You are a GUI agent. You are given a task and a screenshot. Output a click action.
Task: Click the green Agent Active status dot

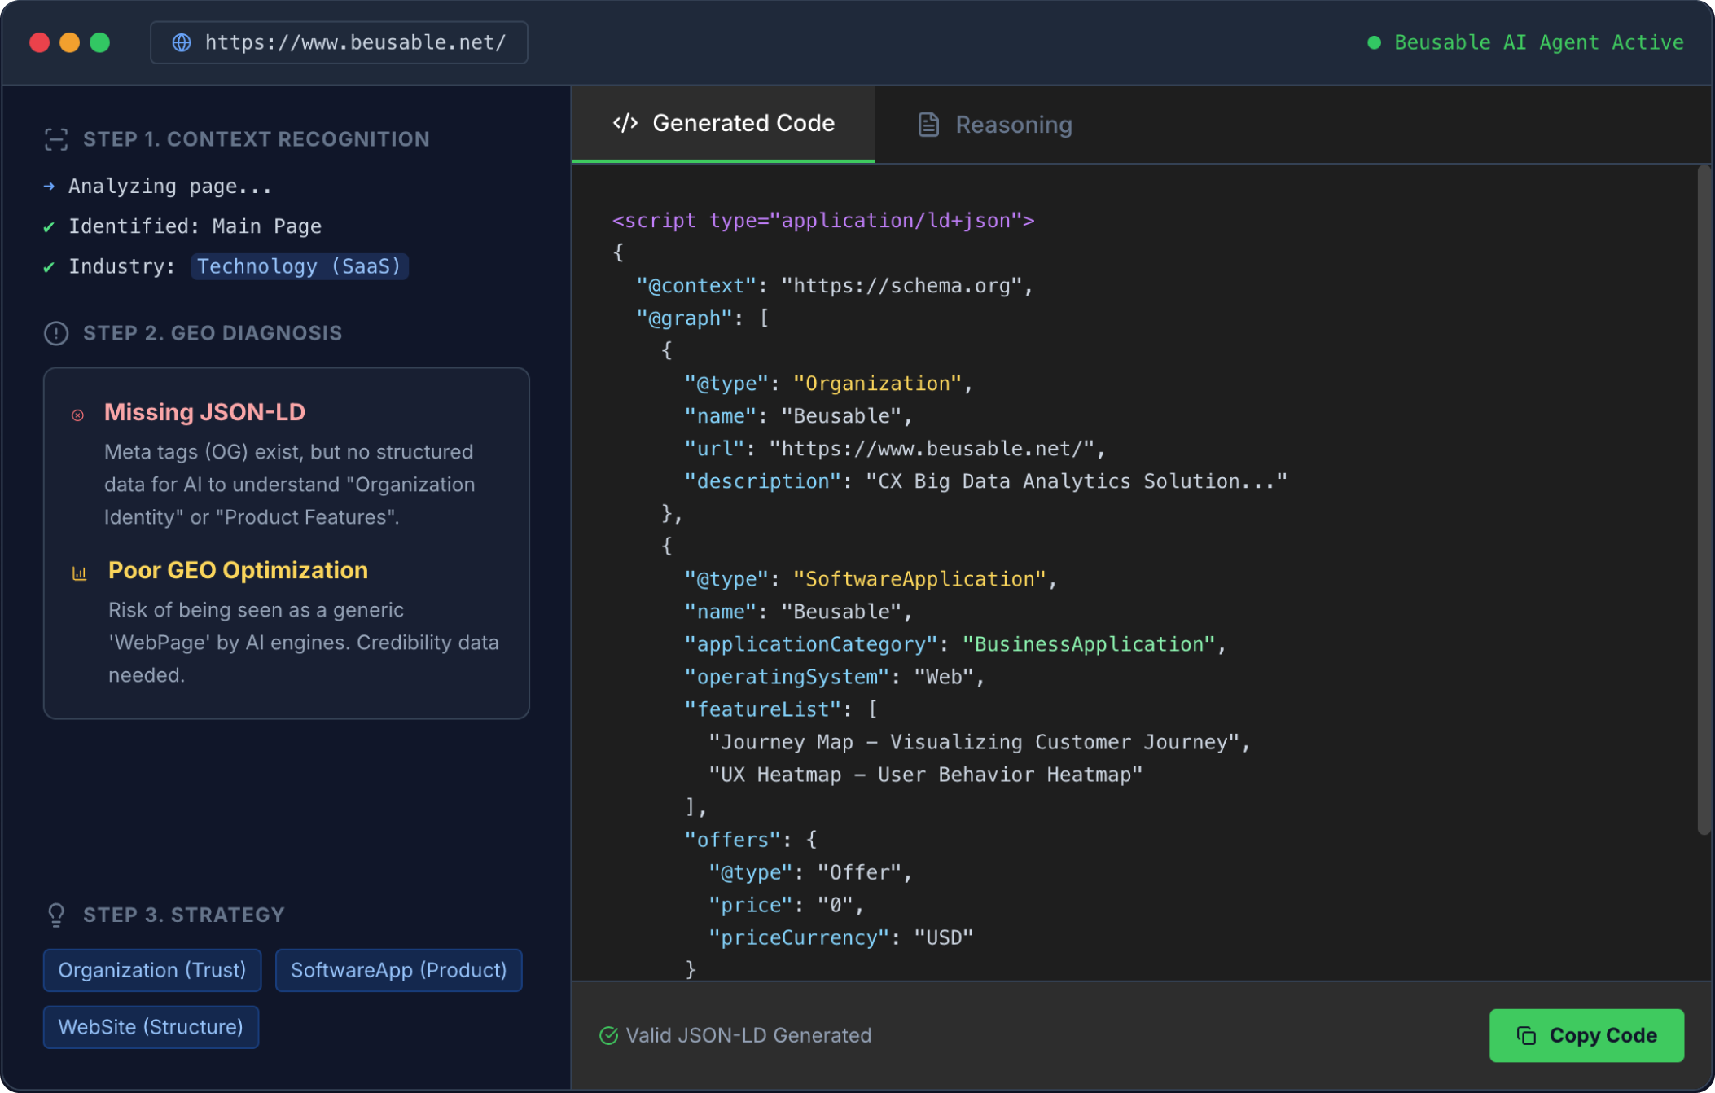1374,42
